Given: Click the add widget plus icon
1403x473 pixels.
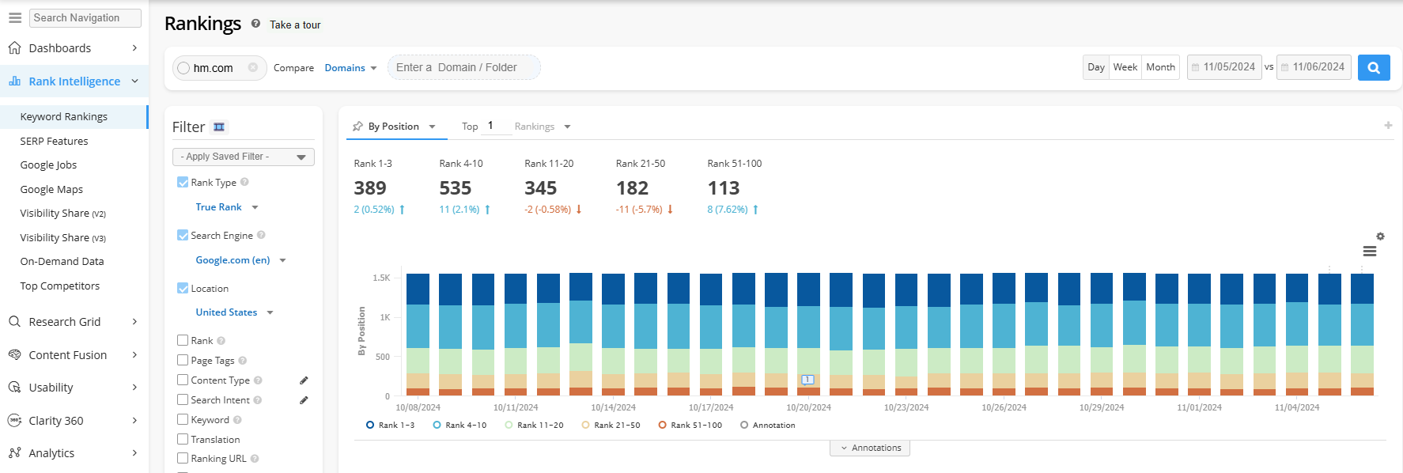Looking at the screenshot, I should tap(1388, 125).
